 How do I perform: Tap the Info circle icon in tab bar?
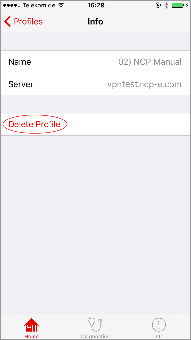(x=159, y=325)
